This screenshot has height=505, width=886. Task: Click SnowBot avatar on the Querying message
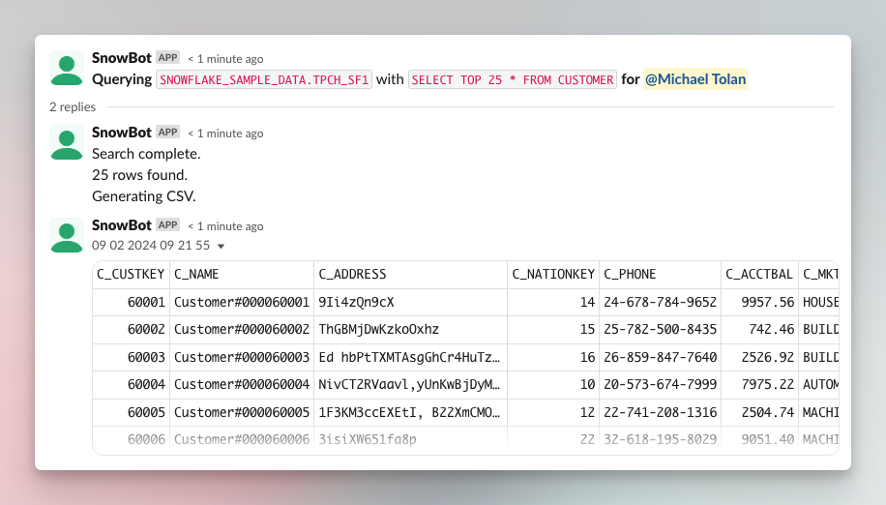point(67,68)
